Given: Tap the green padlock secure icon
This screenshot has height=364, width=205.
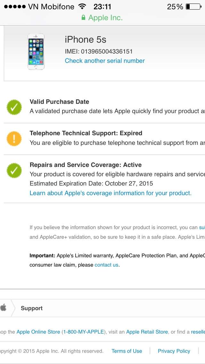Looking at the screenshot, I should 84,18.
